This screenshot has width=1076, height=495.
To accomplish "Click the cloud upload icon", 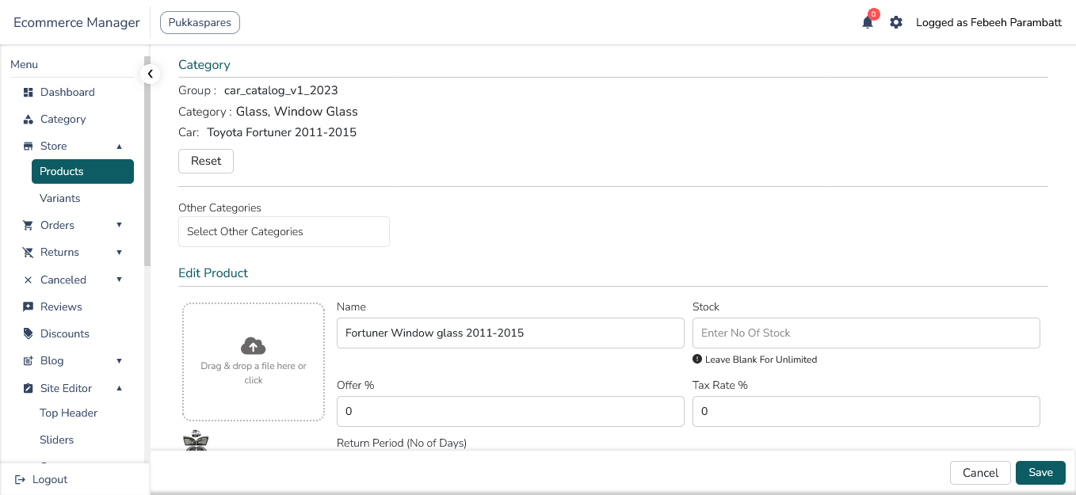I will (253, 346).
